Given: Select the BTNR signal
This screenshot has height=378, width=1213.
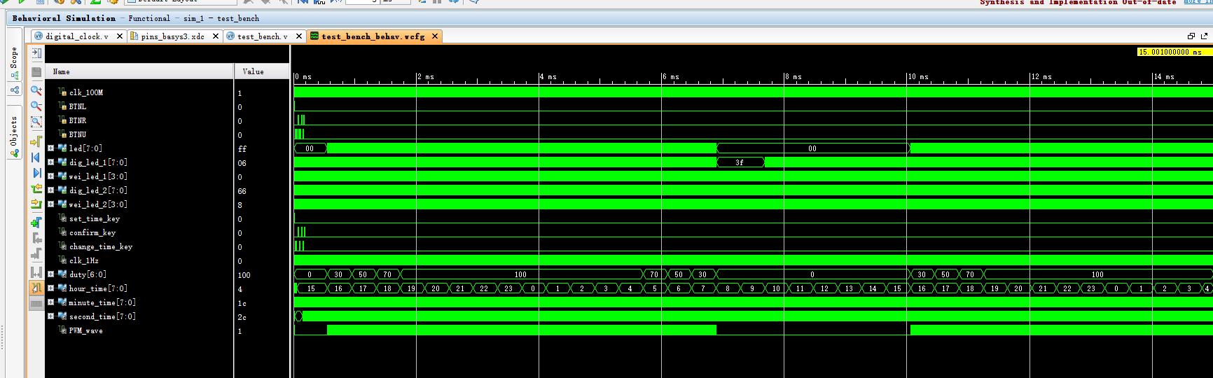Looking at the screenshot, I should coord(78,120).
